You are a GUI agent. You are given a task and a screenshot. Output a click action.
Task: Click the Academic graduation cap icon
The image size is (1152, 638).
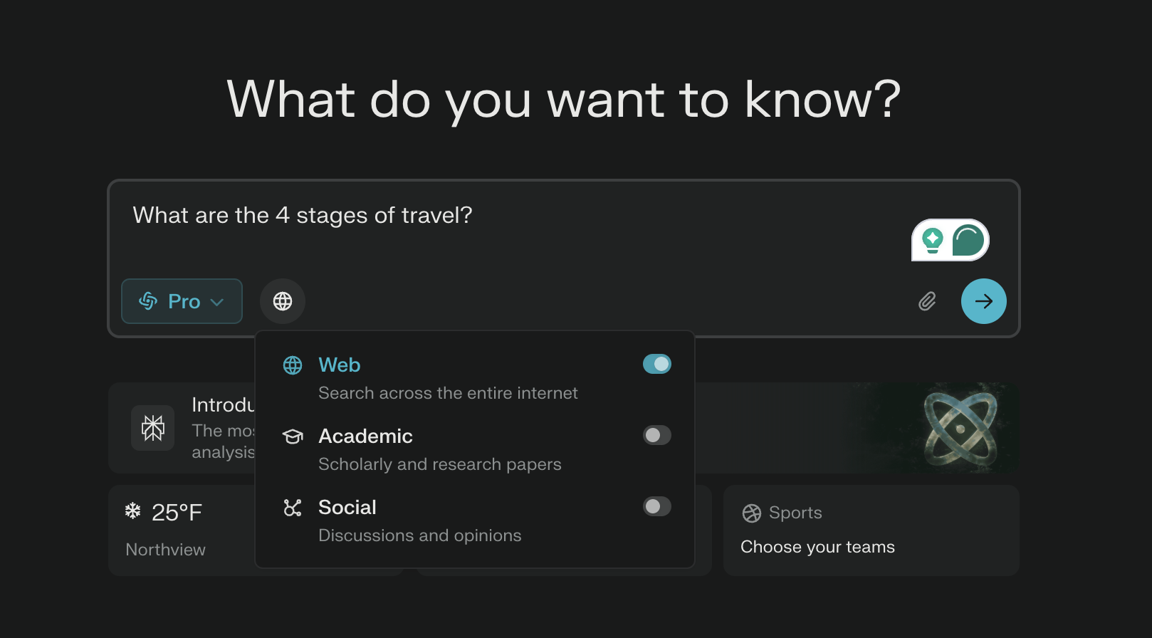coord(293,436)
